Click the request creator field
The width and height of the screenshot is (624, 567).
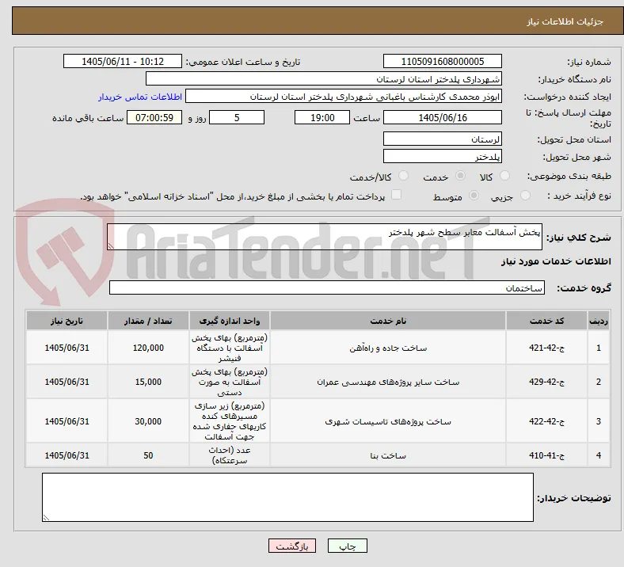pos(344,97)
